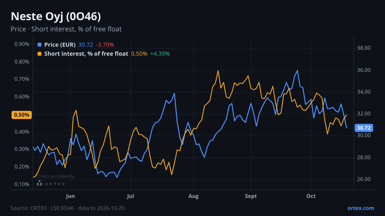385x216 pixels.
Task: Click the Jun label on the time axis
Action: click(x=70, y=196)
